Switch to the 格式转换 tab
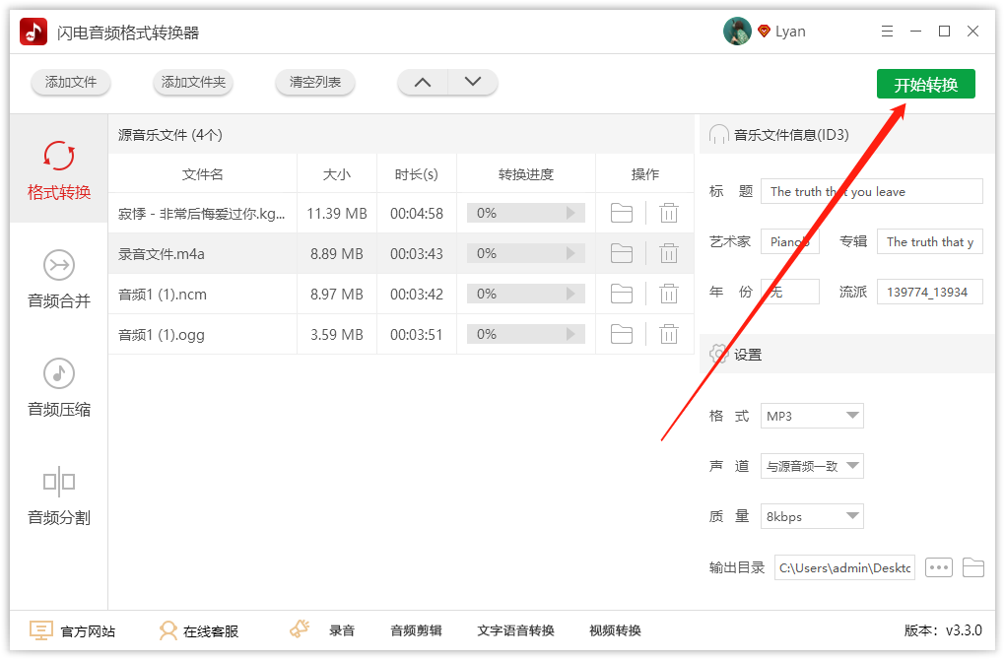The image size is (1005, 660). [x=59, y=170]
